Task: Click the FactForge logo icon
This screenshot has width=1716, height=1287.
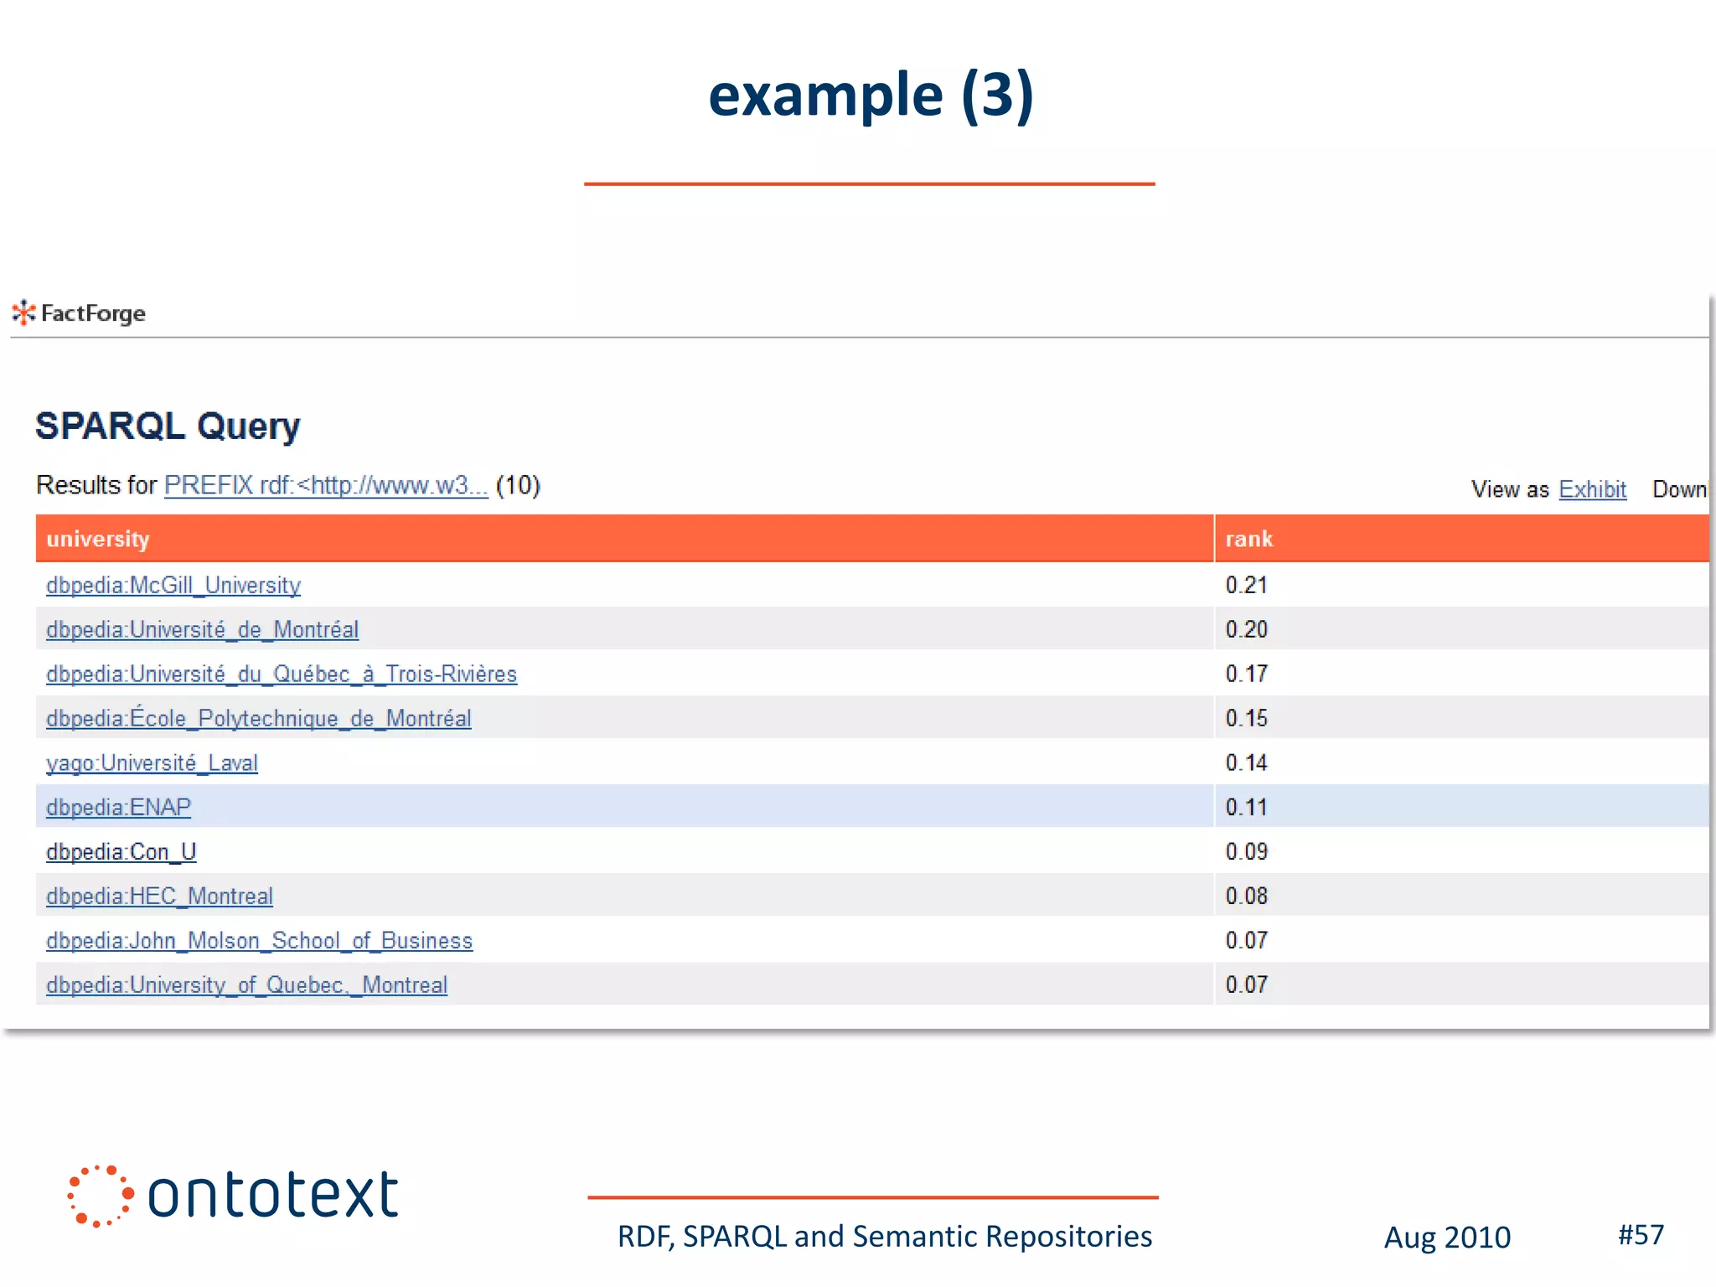Action: (x=23, y=313)
